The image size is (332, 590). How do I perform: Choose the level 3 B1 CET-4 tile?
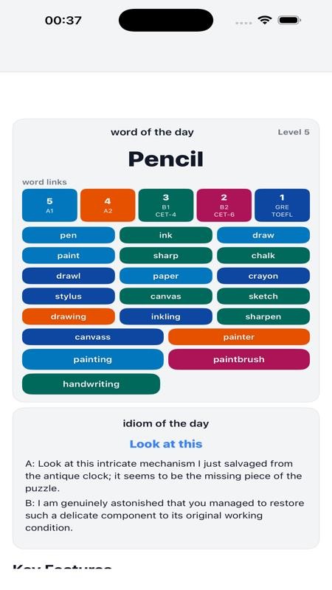click(x=165, y=205)
